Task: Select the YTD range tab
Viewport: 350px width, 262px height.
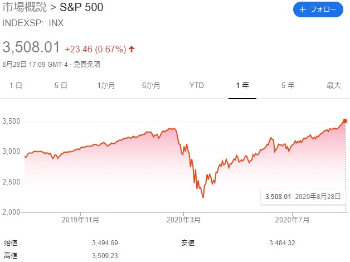Action: [197, 85]
